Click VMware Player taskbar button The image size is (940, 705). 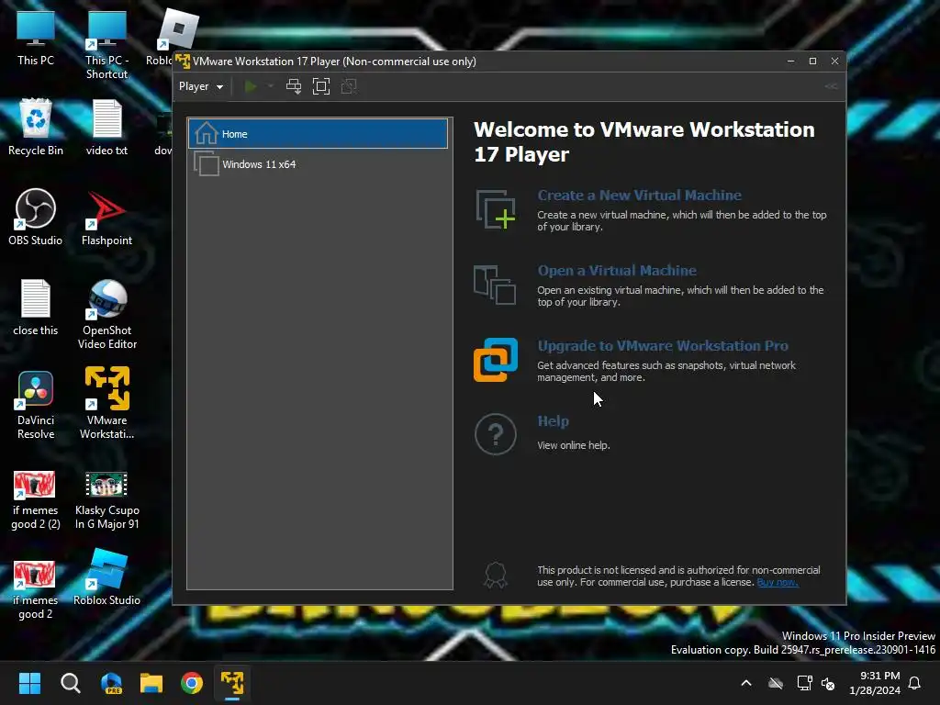click(232, 683)
